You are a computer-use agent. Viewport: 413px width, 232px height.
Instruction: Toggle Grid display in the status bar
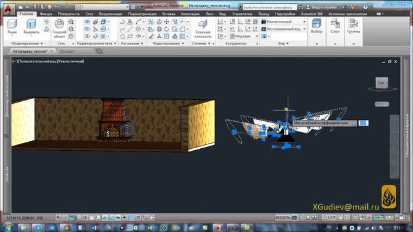(x=72, y=218)
